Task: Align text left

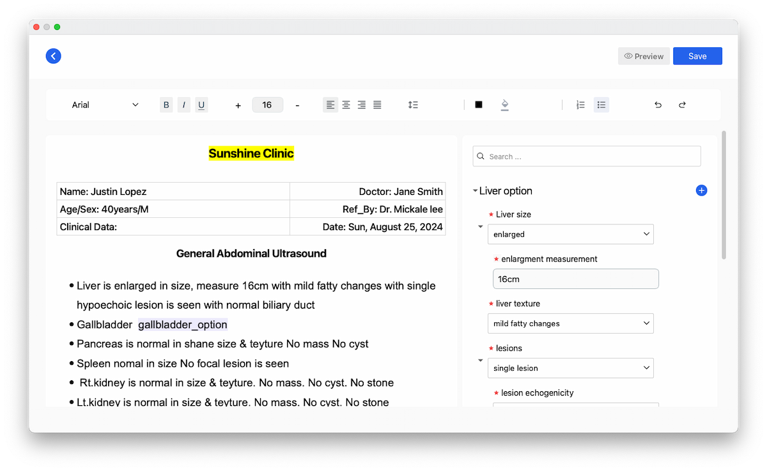Action: 330,105
